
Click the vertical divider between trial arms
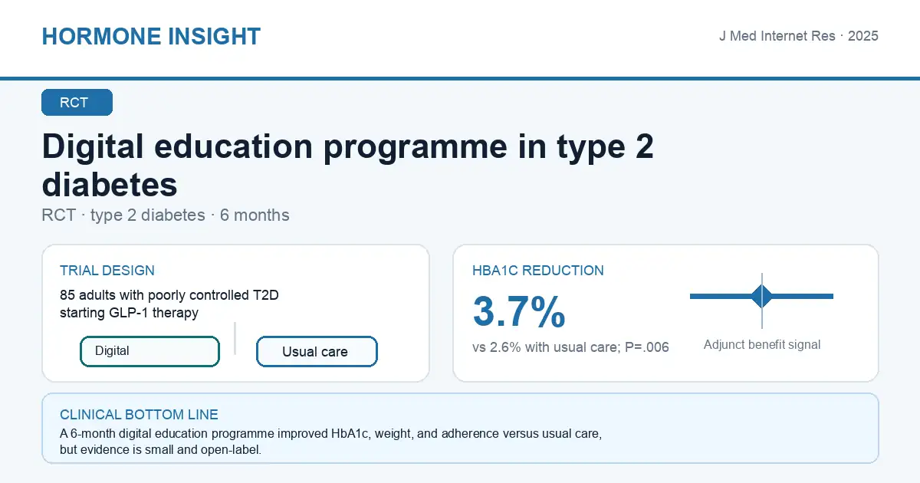pyautogui.click(x=235, y=338)
